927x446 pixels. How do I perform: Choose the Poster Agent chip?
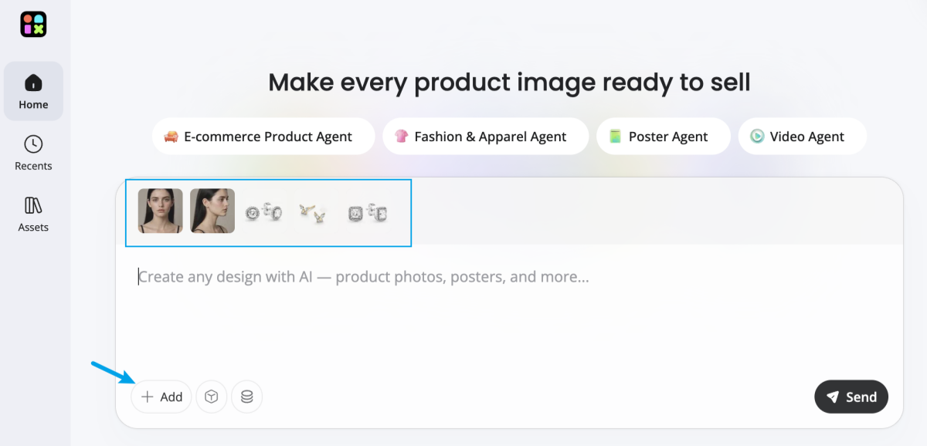tap(663, 137)
